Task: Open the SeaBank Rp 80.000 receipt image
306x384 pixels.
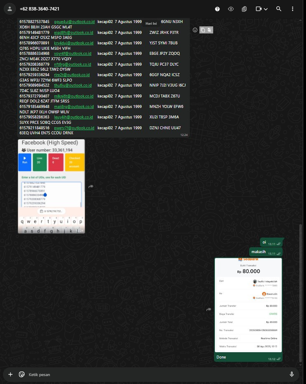Action: (x=248, y=305)
